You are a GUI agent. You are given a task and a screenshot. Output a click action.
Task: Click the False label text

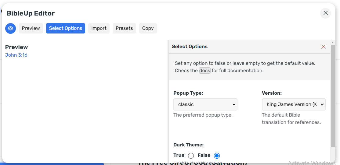tap(204, 155)
